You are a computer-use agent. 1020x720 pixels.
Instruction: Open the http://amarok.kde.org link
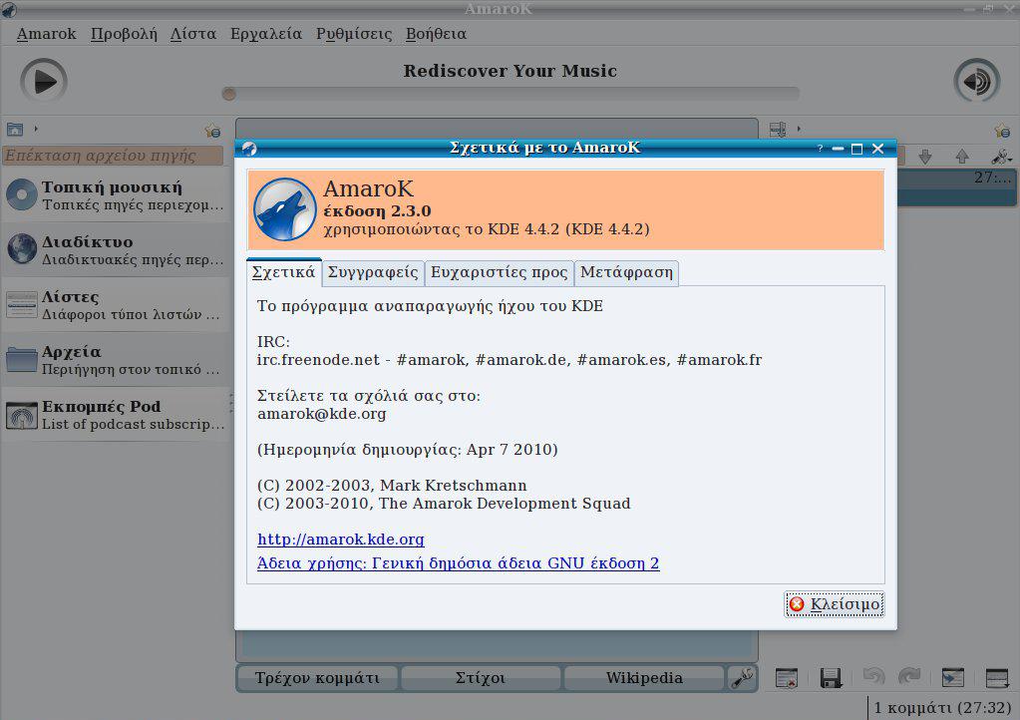click(341, 540)
